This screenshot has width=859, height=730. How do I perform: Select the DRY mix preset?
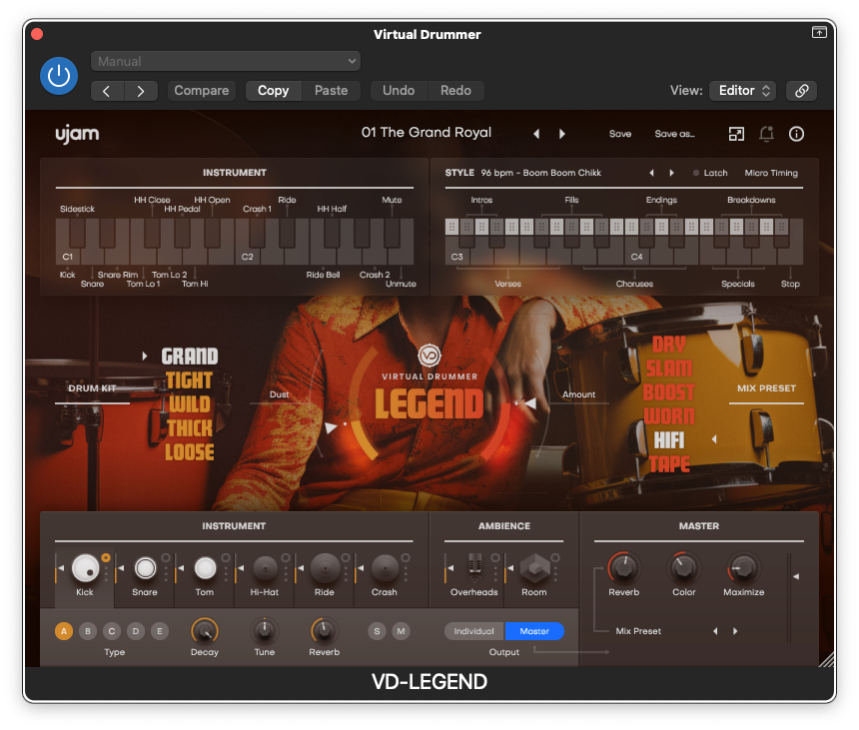(669, 345)
